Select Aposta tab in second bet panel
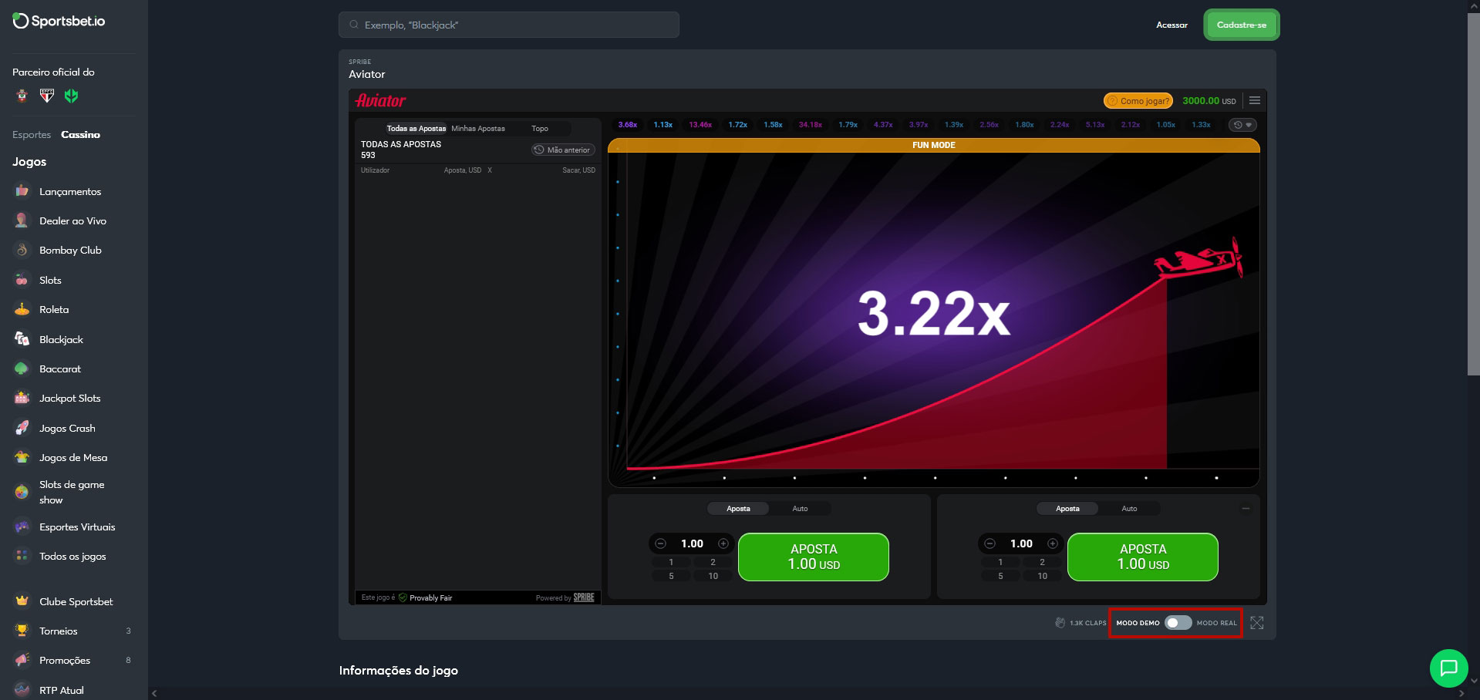The height and width of the screenshot is (700, 1480). pyautogui.click(x=1067, y=508)
